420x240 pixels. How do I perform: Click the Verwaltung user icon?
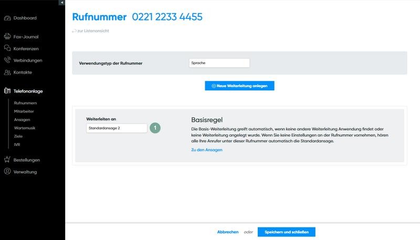click(x=7, y=172)
